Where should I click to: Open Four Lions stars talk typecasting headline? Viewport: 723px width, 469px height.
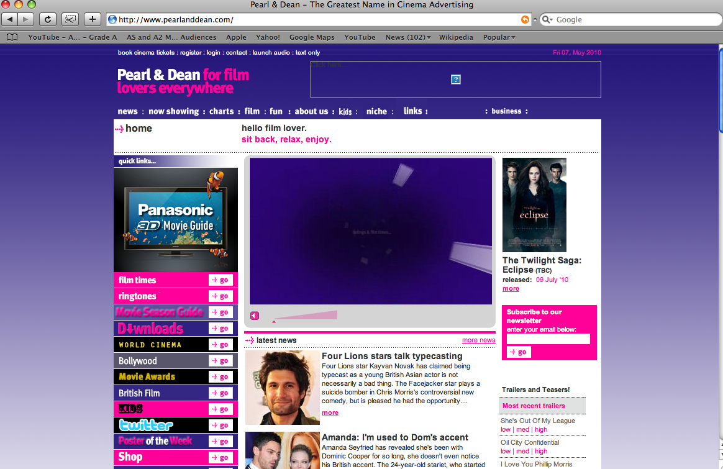[x=392, y=356]
